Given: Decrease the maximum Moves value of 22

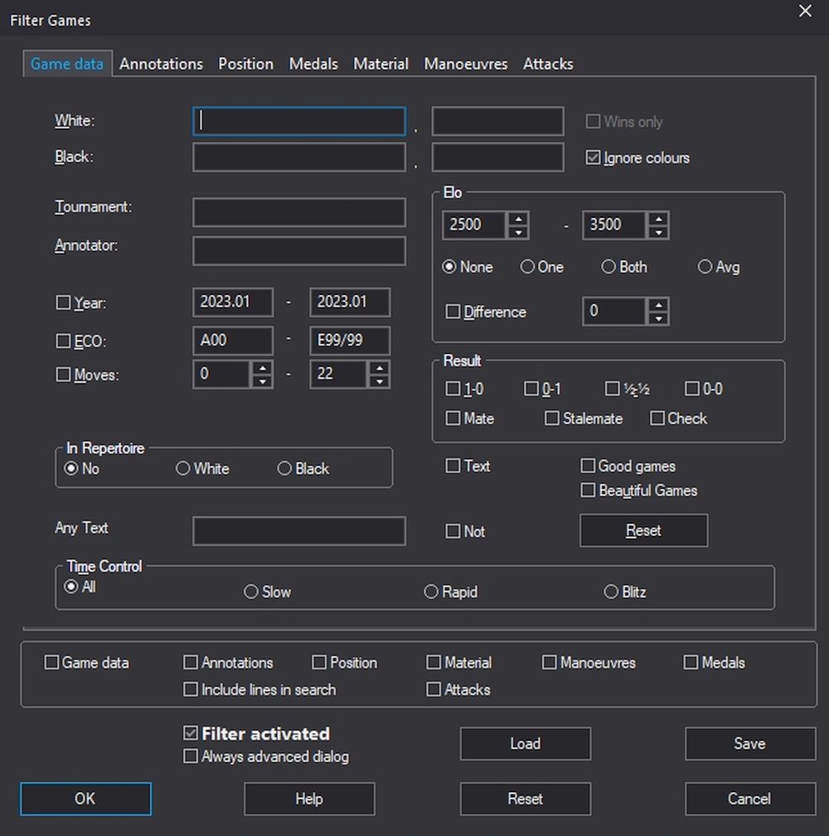Looking at the screenshot, I should point(380,381).
